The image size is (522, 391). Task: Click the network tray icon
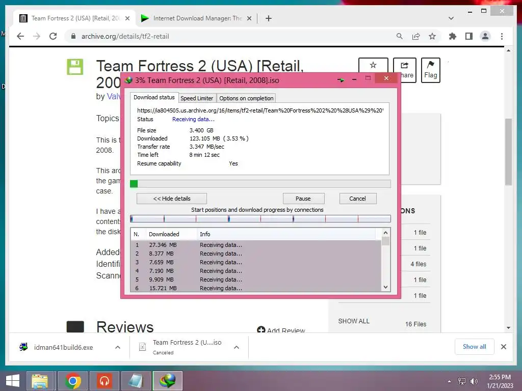462,381
